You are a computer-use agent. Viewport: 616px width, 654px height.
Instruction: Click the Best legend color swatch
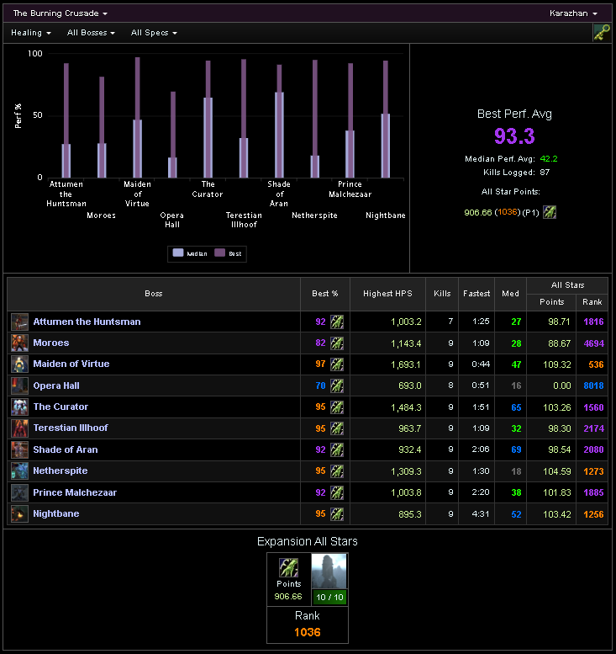point(220,253)
